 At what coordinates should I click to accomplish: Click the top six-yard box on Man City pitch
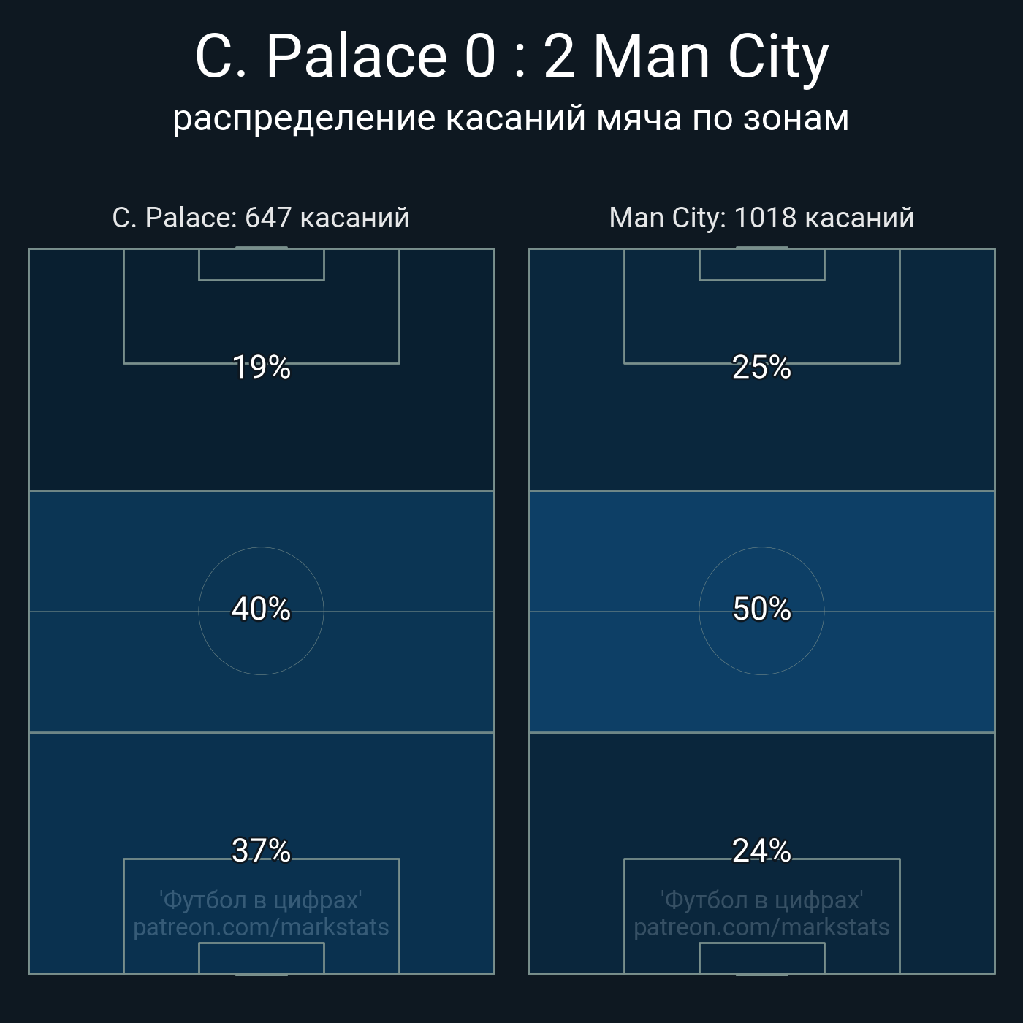click(761, 265)
